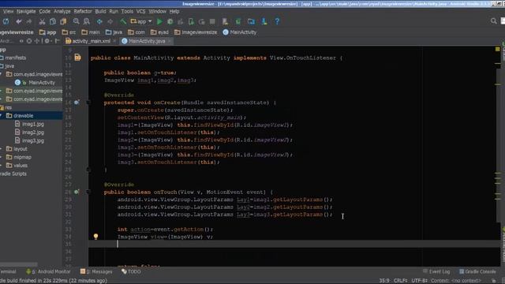Open the Tools menu
Image resolution: width=505 pixels, height=284 pixels.
pyautogui.click(x=127, y=11)
